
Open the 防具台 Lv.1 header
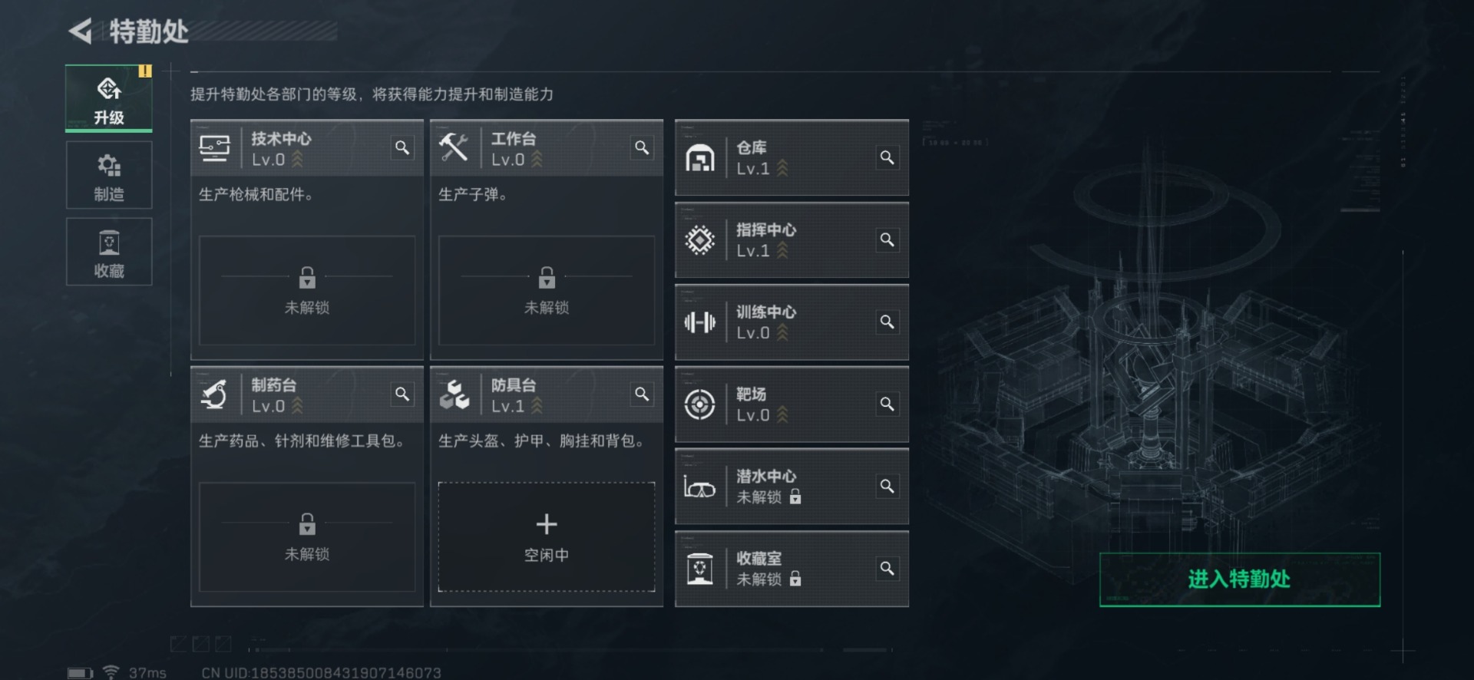547,394
